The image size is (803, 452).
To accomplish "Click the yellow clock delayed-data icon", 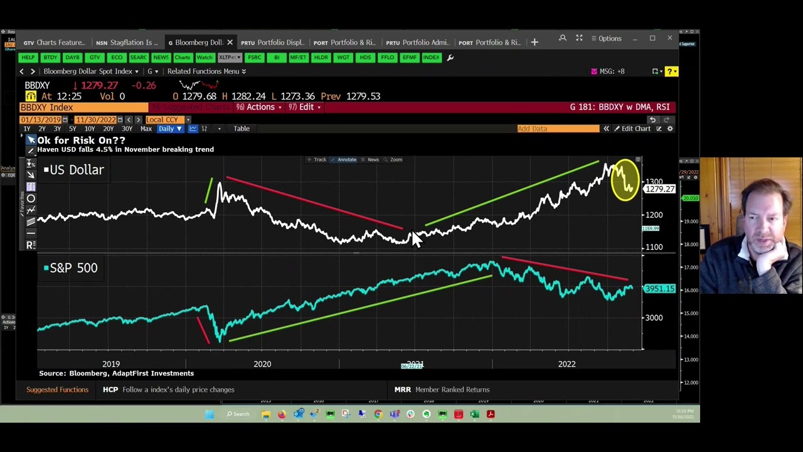I will pyautogui.click(x=31, y=96).
